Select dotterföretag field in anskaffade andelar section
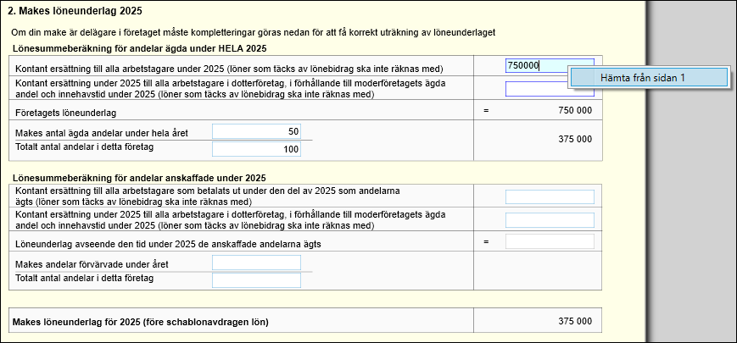 550,220
